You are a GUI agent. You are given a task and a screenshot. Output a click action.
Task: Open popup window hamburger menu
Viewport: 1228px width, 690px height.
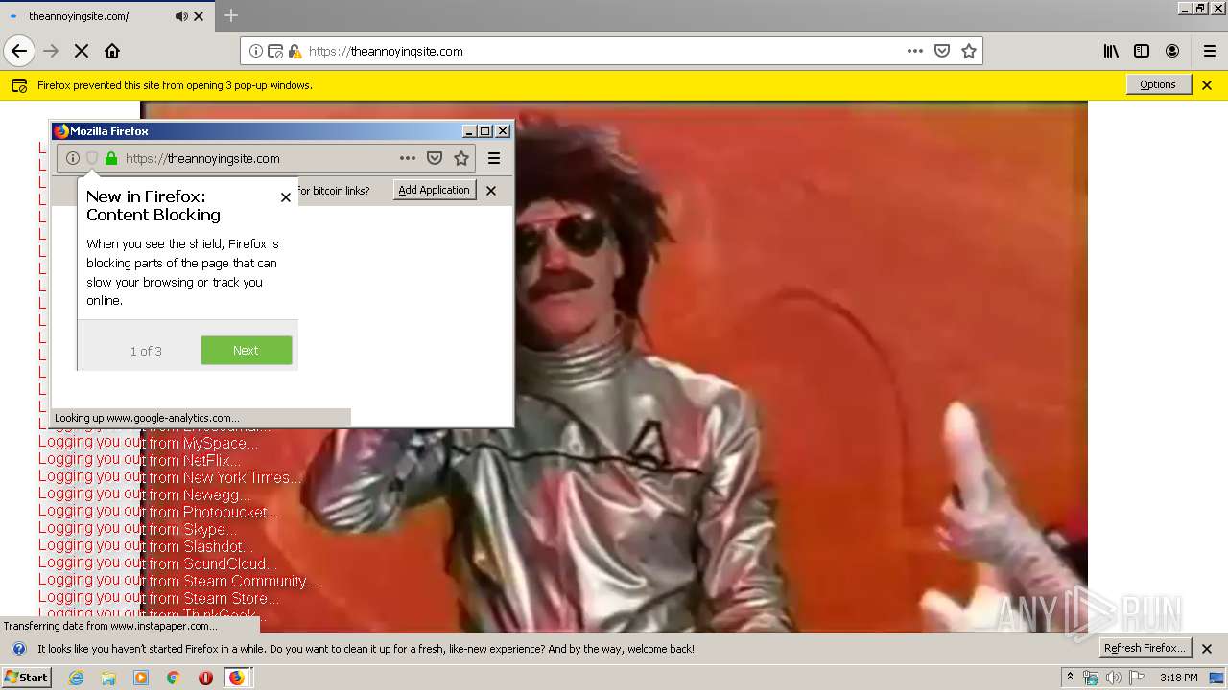click(x=494, y=158)
